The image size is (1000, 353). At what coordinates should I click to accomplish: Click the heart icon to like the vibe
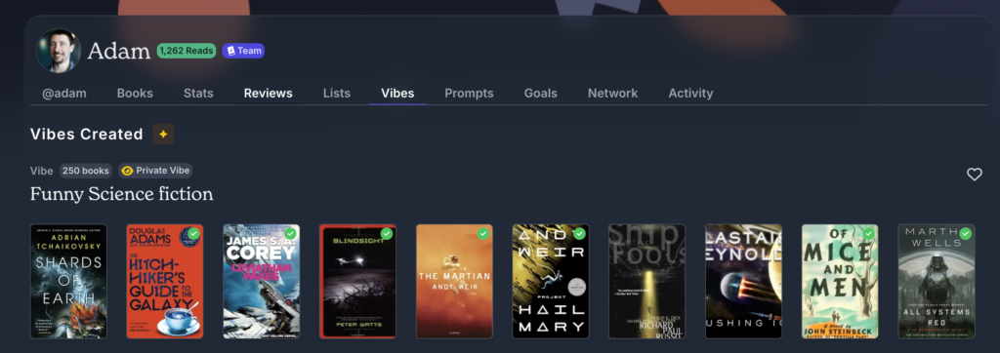974,174
